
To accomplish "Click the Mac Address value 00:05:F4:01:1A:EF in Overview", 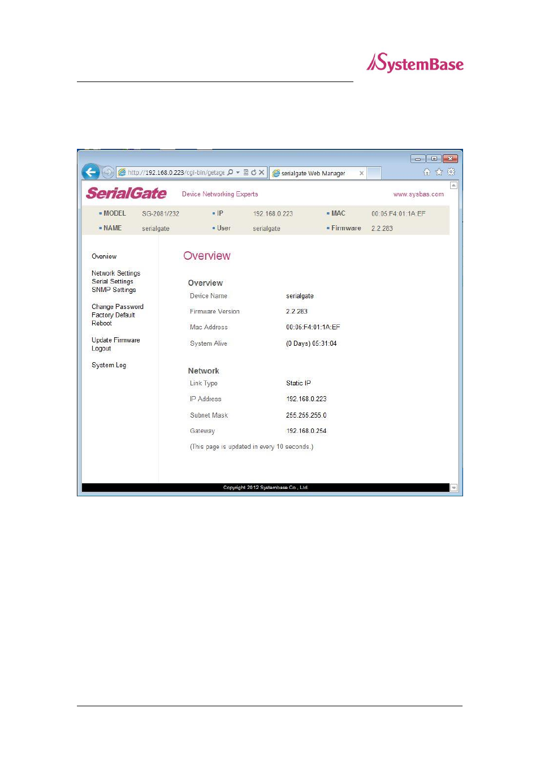I will (x=313, y=327).
